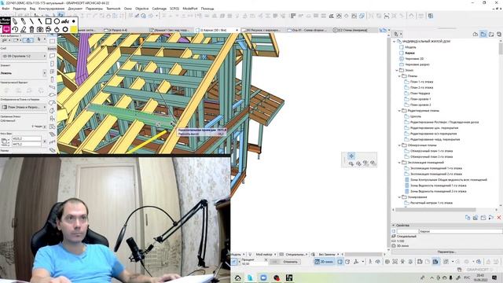
Task: Select the highlighter marker in annotation overlay
Action: point(24,21)
